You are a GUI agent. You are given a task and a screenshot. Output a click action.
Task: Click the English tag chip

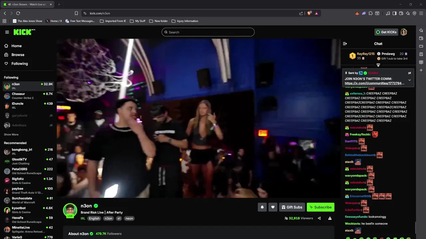coord(94,218)
